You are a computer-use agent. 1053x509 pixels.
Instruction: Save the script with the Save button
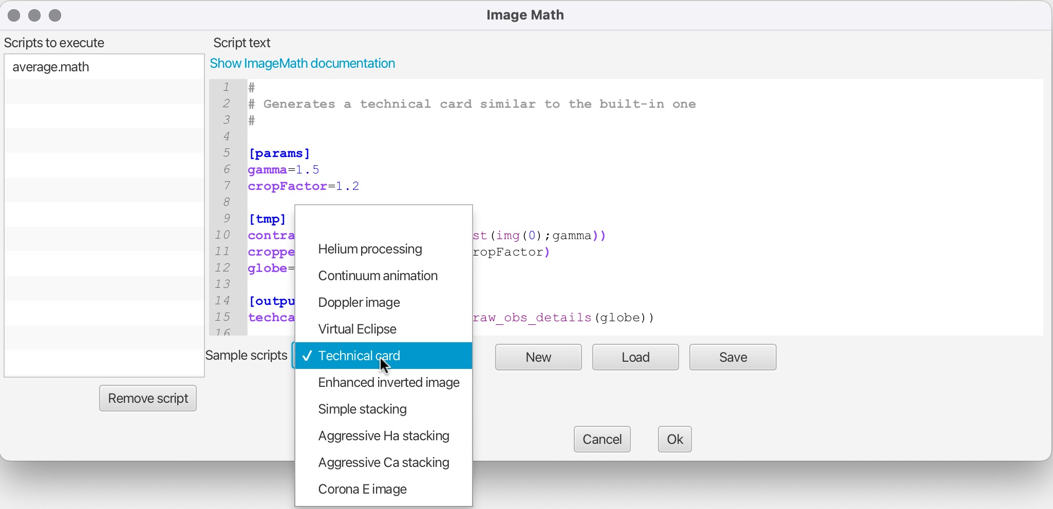[x=733, y=357]
